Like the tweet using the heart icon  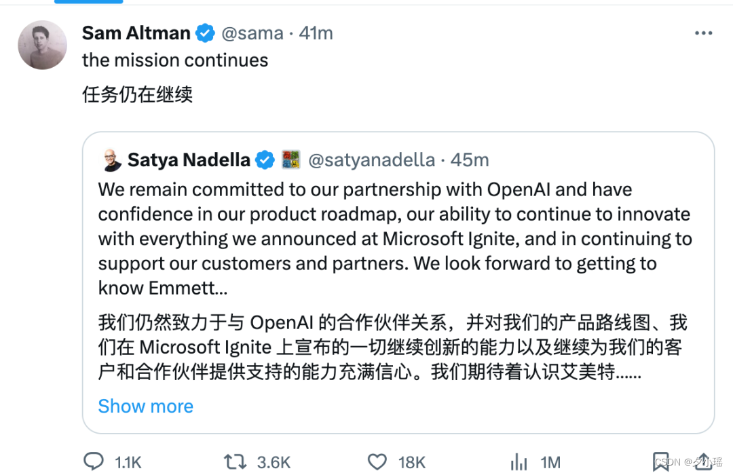[x=377, y=461]
